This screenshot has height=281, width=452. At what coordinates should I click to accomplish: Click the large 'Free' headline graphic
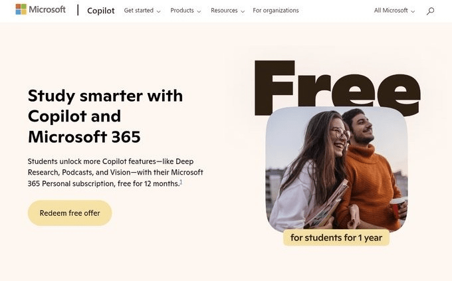click(336, 83)
